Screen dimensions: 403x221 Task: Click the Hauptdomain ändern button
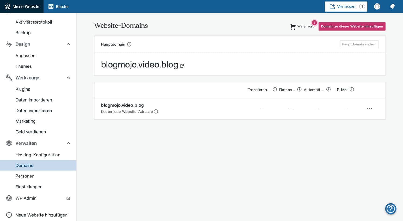(x=359, y=44)
